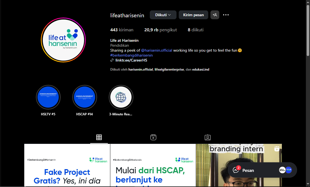Open the lifeatharisenin profile picture story
310x187 pixels.
(x=63, y=40)
